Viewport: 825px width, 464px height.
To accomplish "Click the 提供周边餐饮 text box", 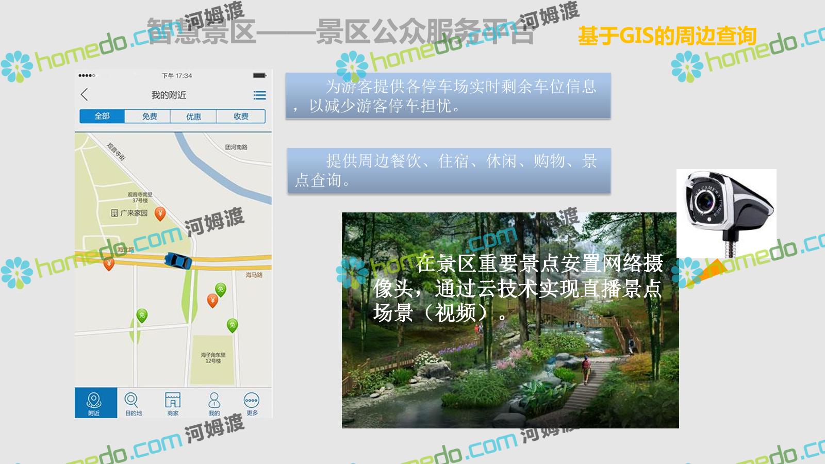I will (x=449, y=171).
